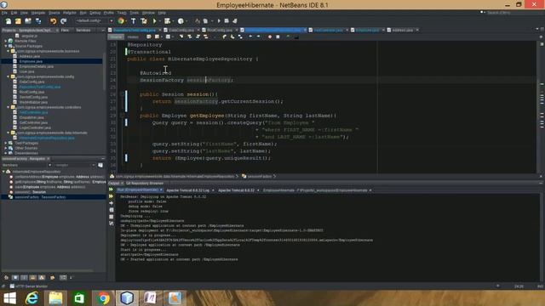Image resolution: width=545 pixels, height=306 pixels.
Task: Open the Git Repository Browser tab
Action: [x=145, y=184]
